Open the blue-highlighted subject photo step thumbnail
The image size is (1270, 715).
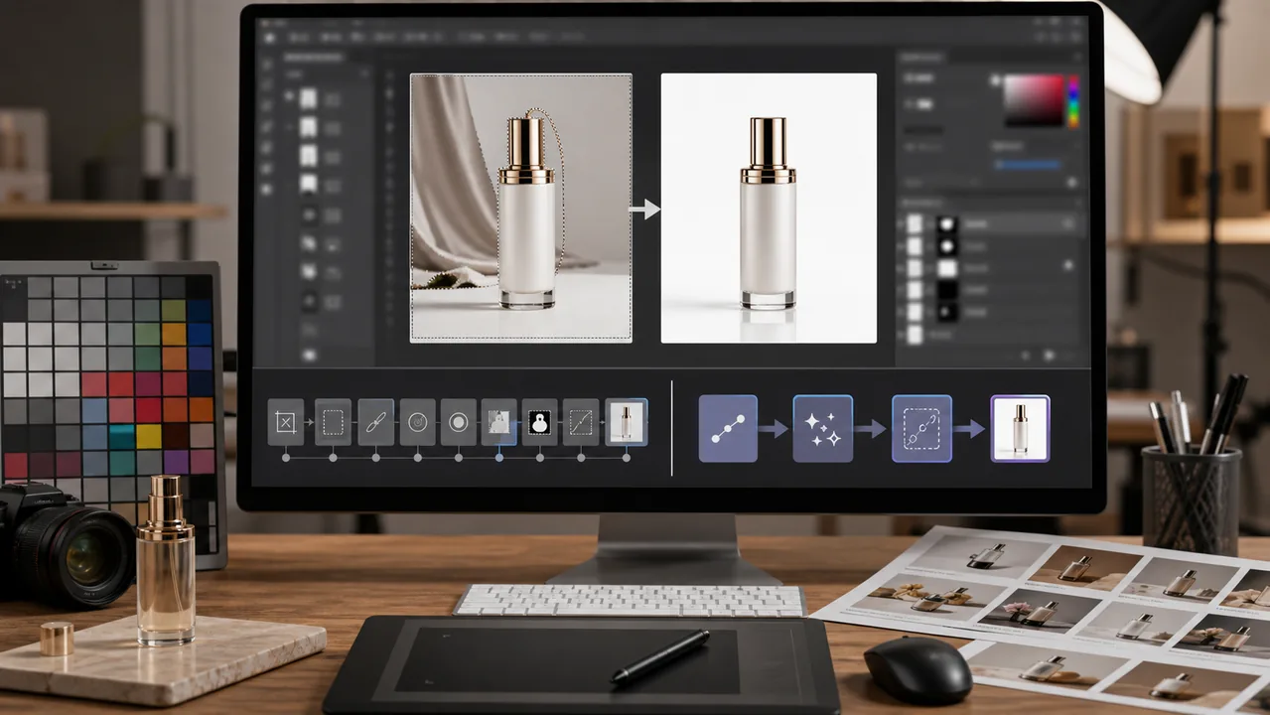498,422
